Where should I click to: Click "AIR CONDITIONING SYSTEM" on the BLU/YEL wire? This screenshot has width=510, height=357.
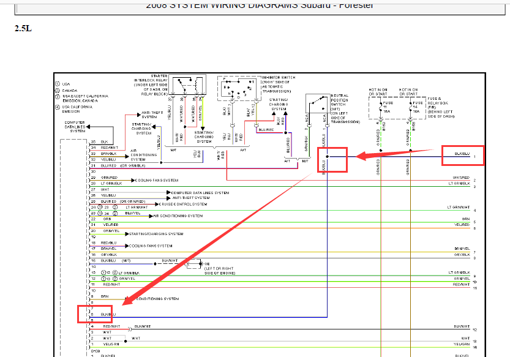click(x=178, y=216)
